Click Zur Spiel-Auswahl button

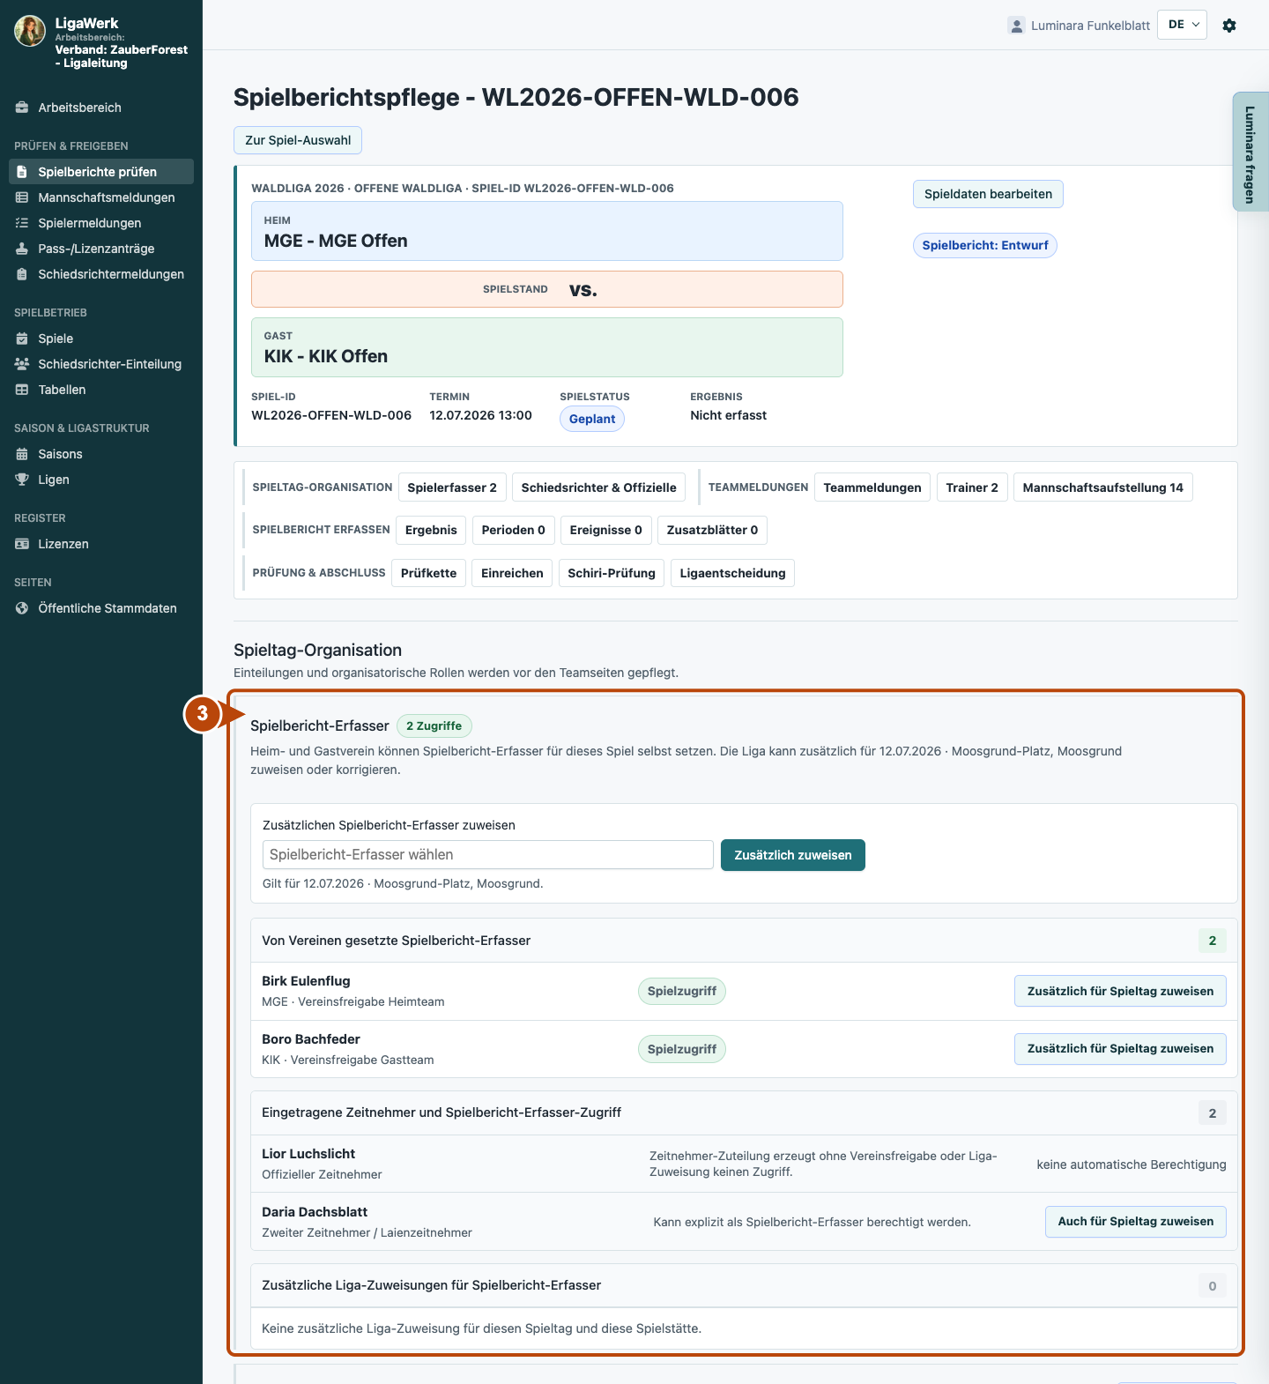click(x=298, y=140)
